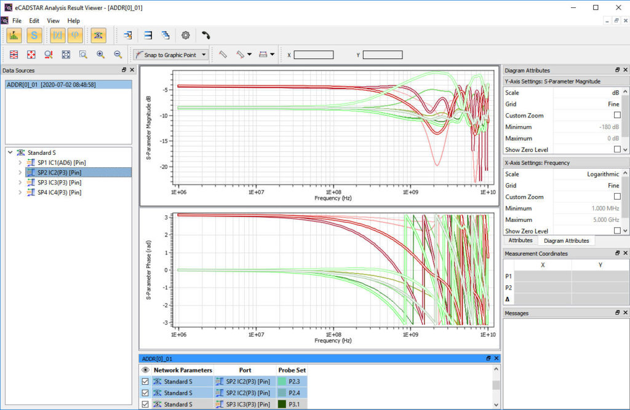Expand the SP2 IC2(P3) tree item

[19, 172]
